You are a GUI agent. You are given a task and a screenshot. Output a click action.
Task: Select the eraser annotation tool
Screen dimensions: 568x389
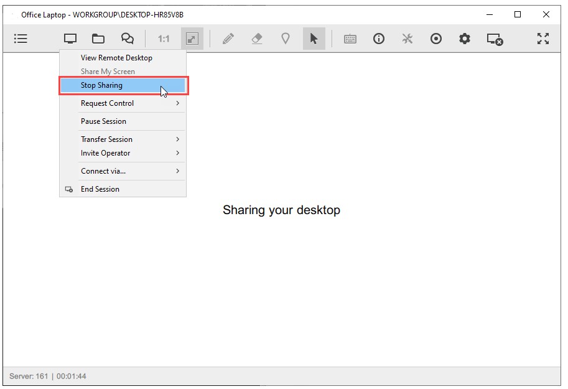[256, 38]
